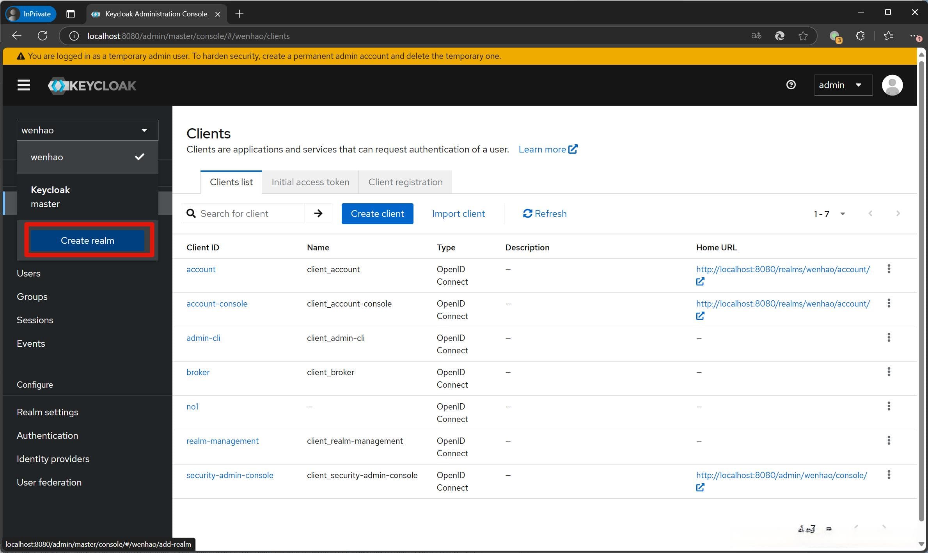This screenshot has width=928, height=553.
Task: Reload the page with browser refresh
Action: [x=43, y=36]
